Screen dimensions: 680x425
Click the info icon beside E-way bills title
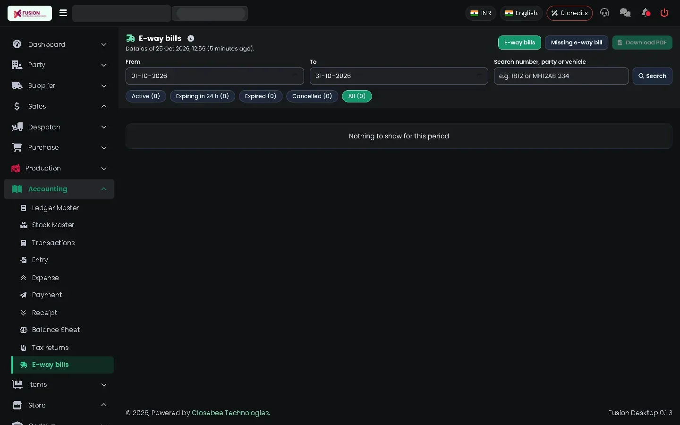pos(191,38)
